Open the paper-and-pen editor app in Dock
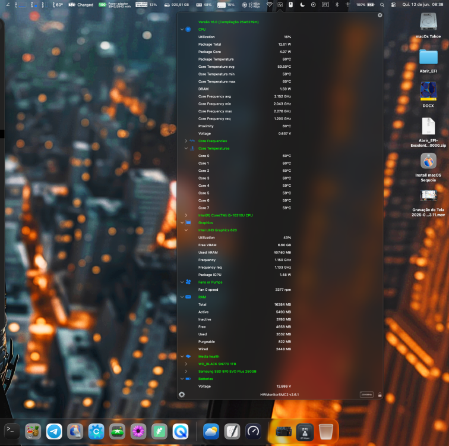Image resolution: width=449 pixels, height=446 pixels. coord(232,431)
